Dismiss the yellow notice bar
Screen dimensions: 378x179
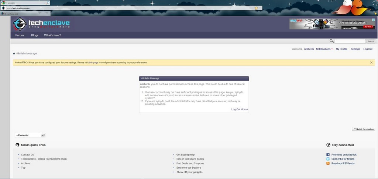tap(371, 62)
